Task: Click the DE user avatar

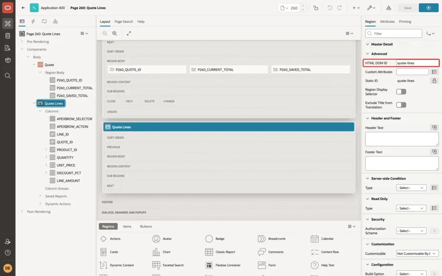Action: (x=8, y=268)
